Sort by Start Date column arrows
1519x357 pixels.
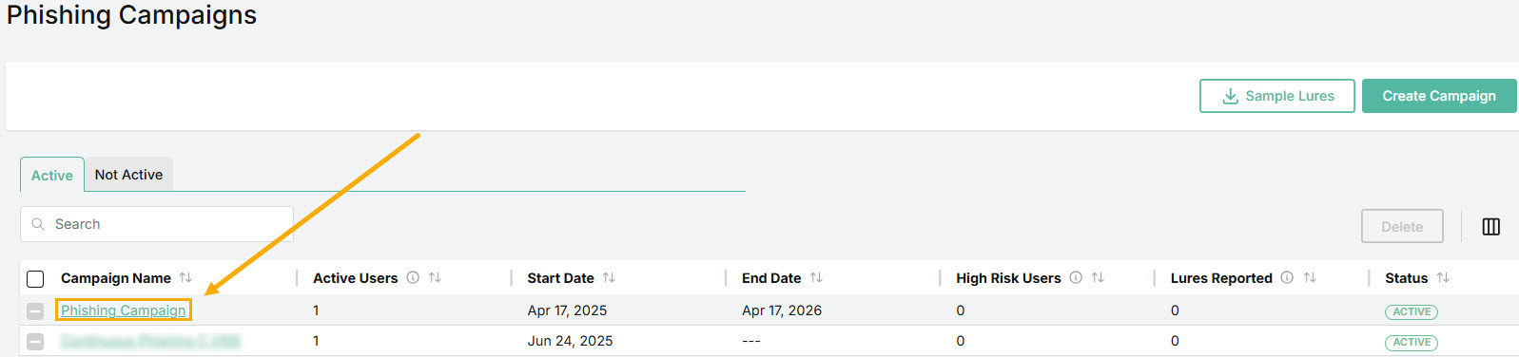click(609, 278)
